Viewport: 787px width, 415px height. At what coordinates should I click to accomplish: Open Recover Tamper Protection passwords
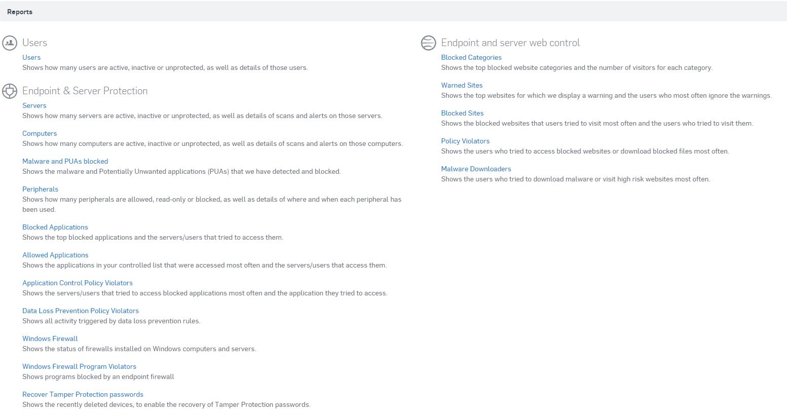pyautogui.click(x=83, y=394)
